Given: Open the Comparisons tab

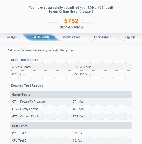Looking at the screenshot, I should [x=102, y=37].
